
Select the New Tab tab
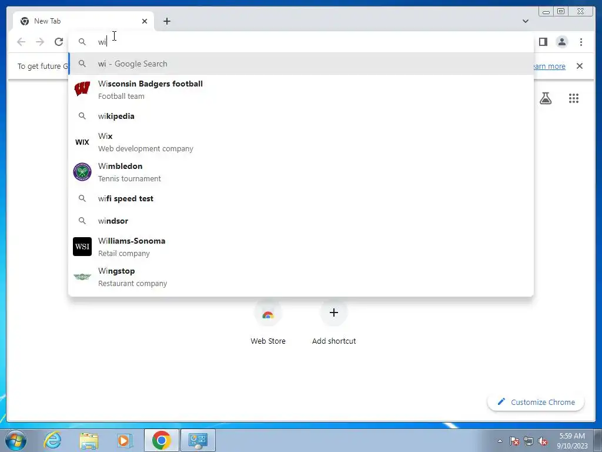(83, 21)
